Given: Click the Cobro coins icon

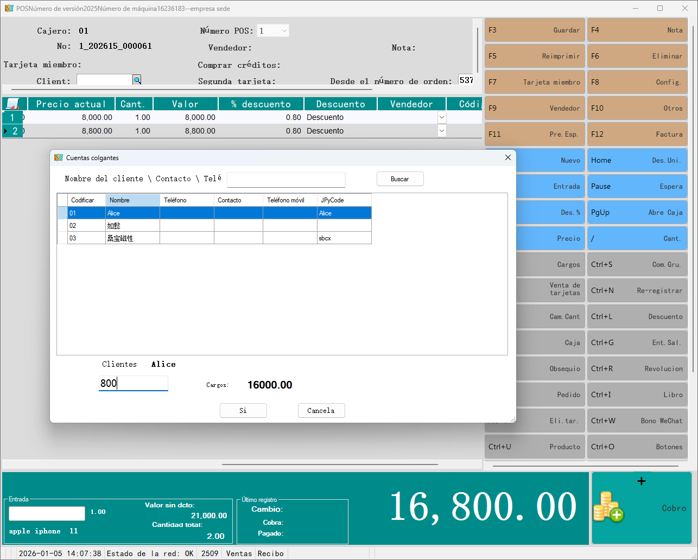Looking at the screenshot, I should point(608,507).
